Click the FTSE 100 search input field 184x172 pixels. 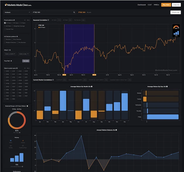(x=54, y=12)
